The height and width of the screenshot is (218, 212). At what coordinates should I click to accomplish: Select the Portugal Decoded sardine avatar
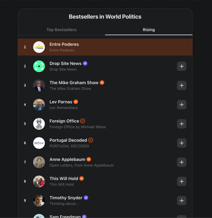[x=39, y=143]
